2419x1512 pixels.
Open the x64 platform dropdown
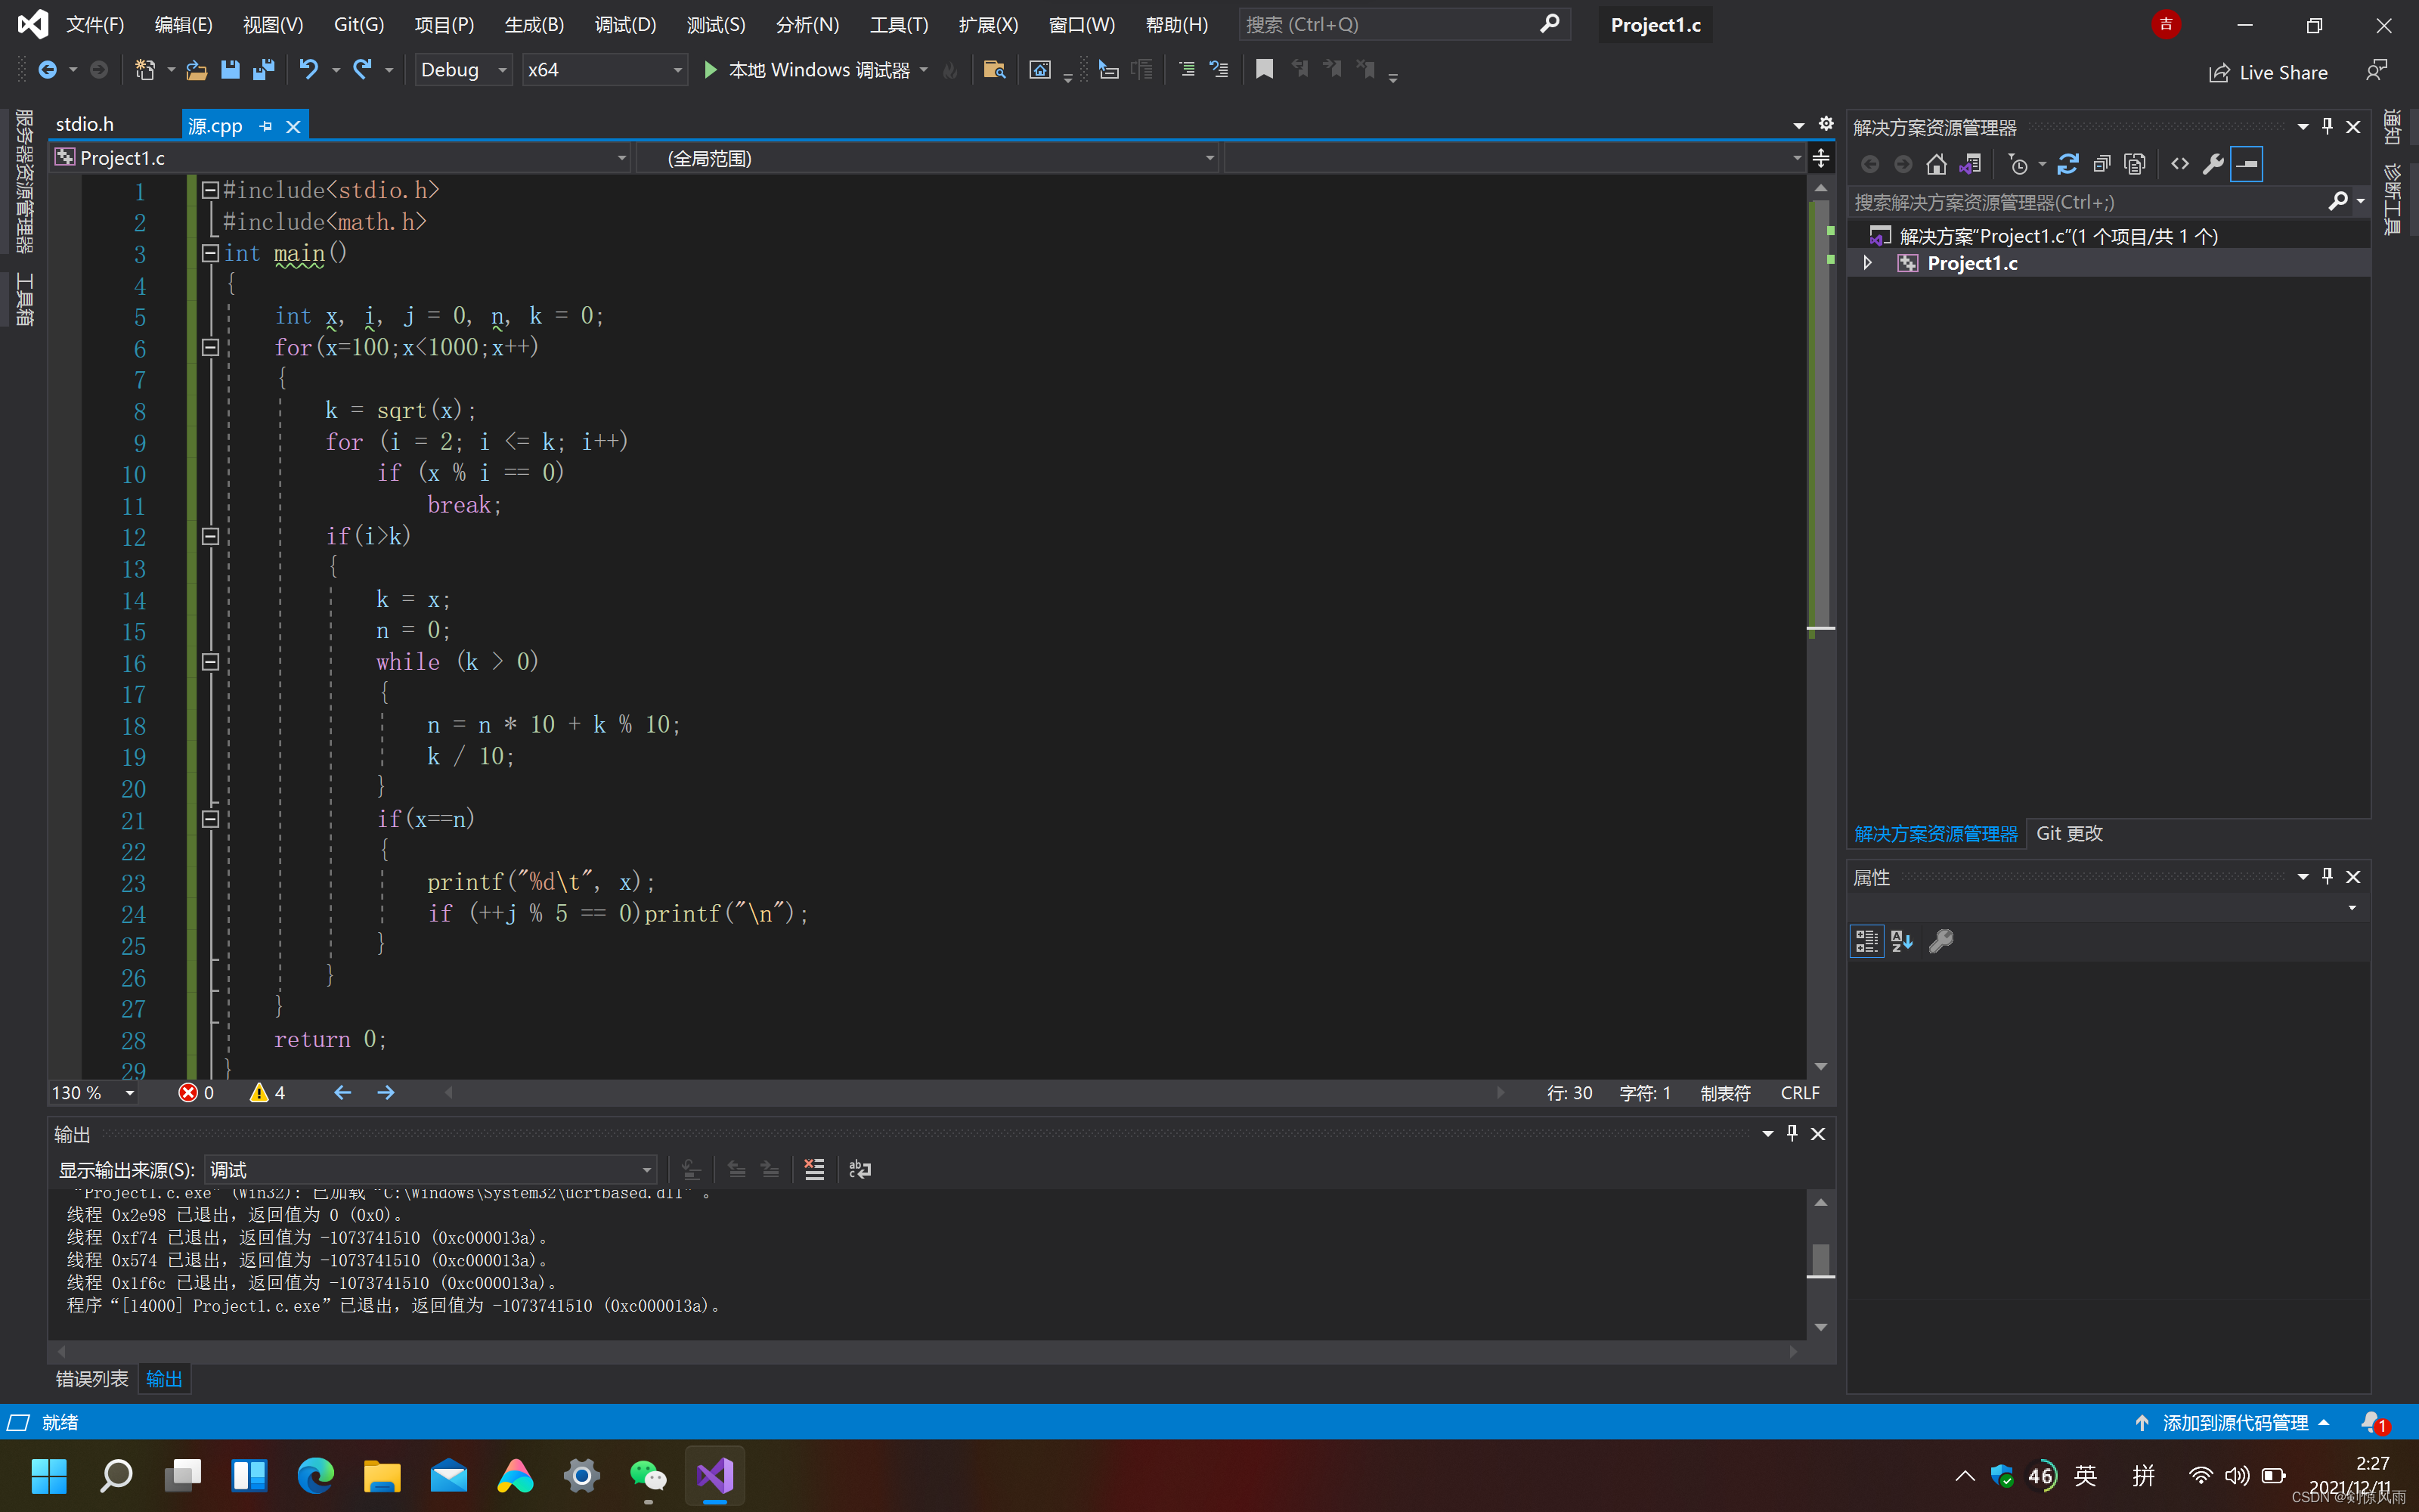pyautogui.click(x=604, y=70)
